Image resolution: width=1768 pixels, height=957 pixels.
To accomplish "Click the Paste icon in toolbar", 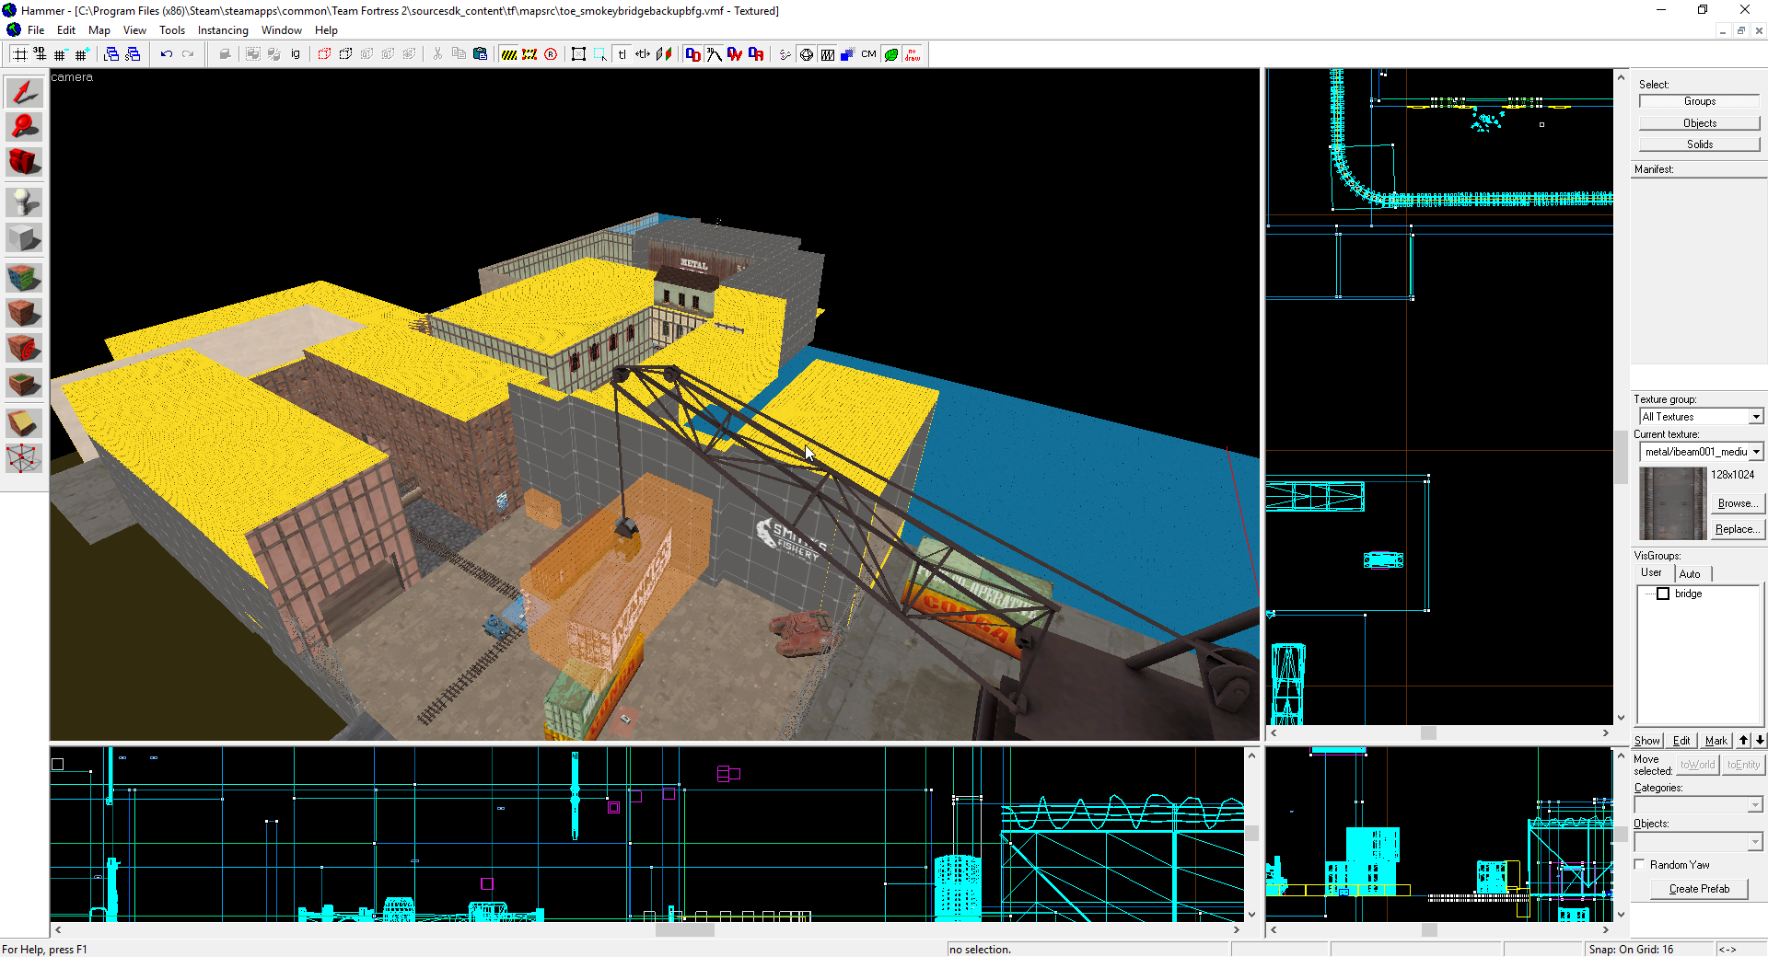I will click(480, 54).
